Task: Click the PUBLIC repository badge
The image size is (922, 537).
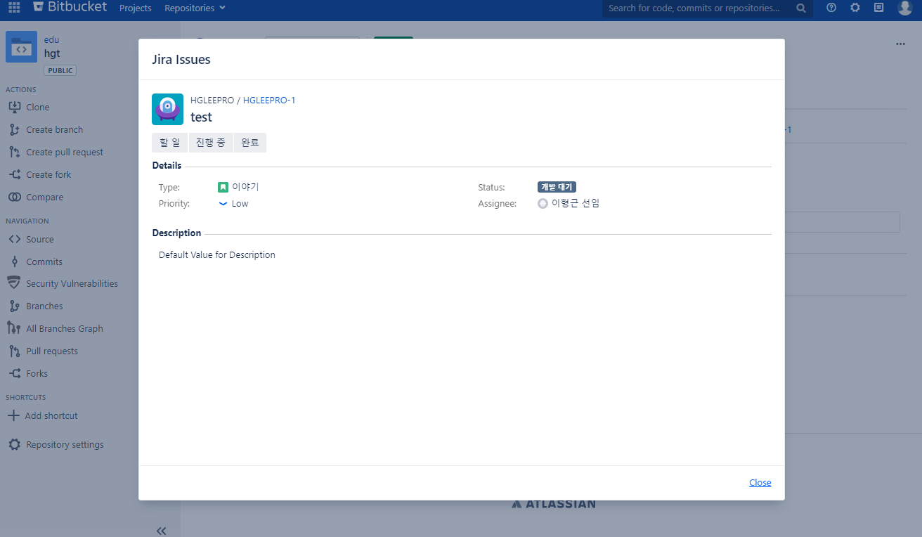Action: pos(60,70)
